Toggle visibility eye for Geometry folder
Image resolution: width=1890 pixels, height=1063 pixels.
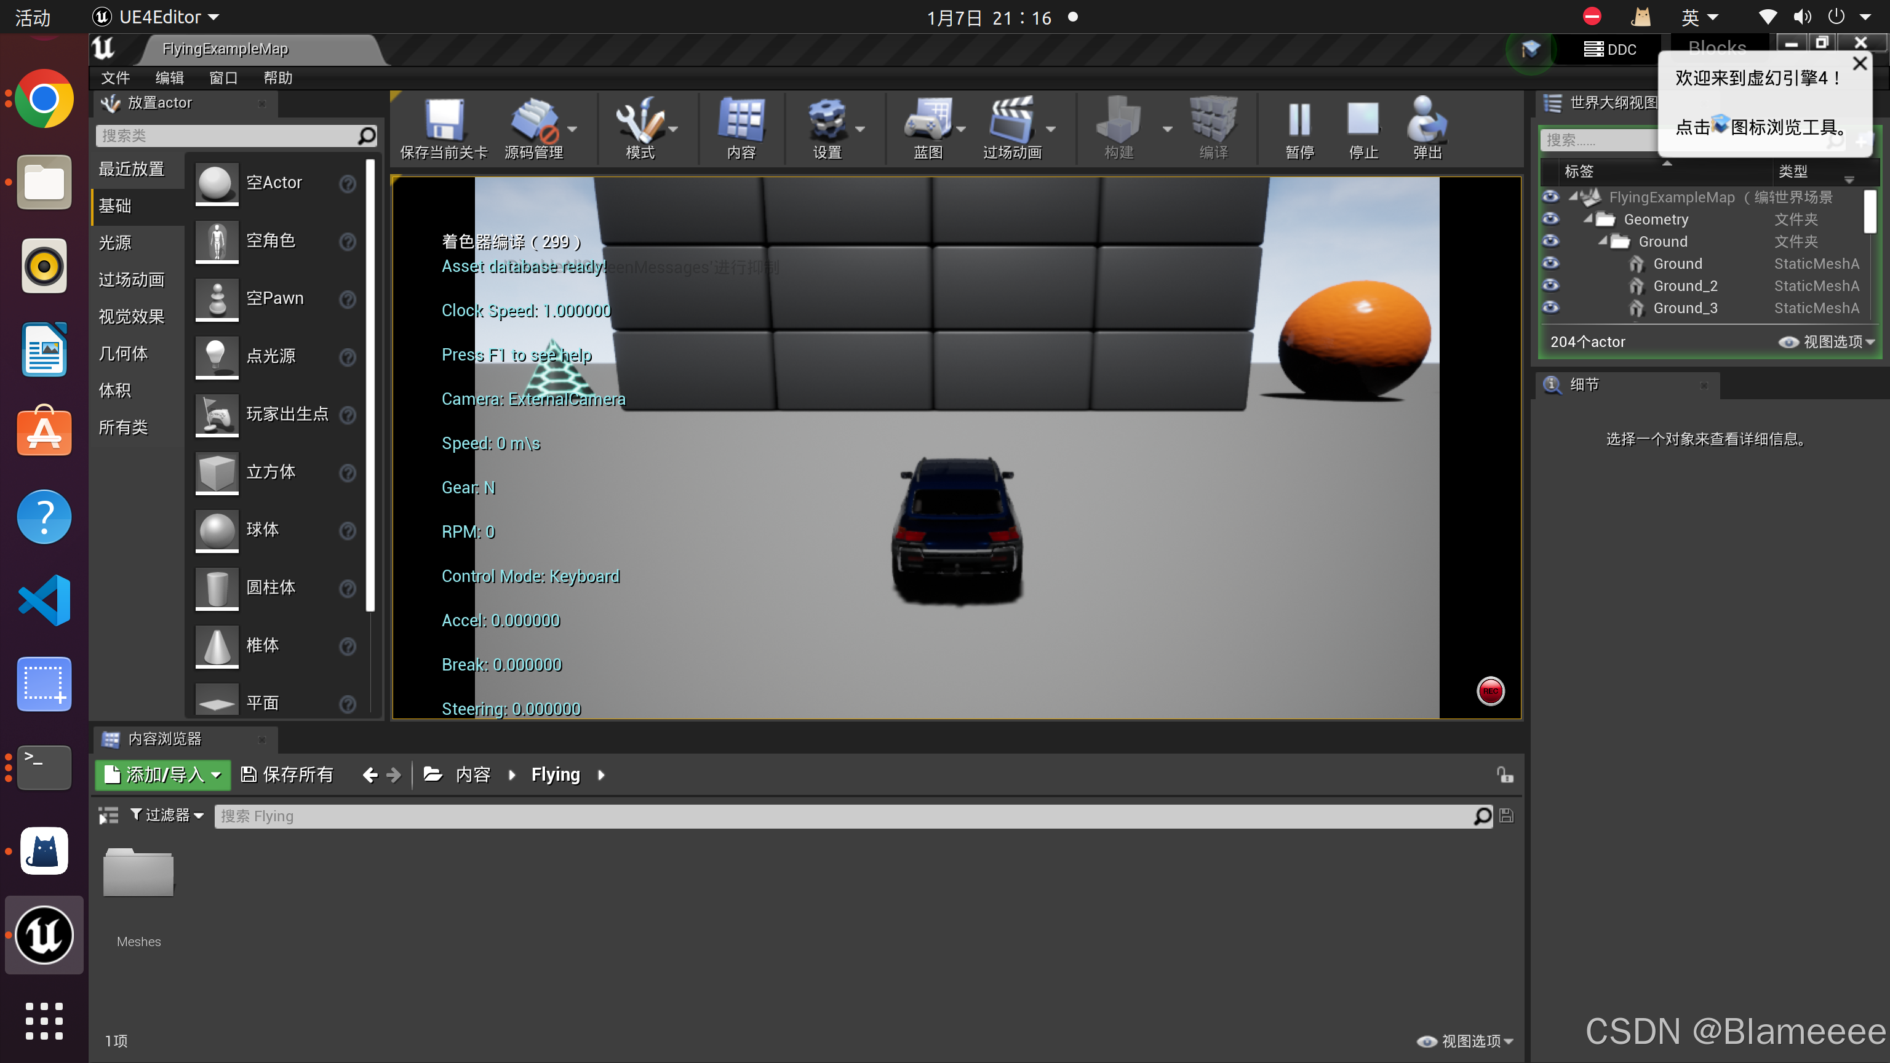pos(1550,218)
